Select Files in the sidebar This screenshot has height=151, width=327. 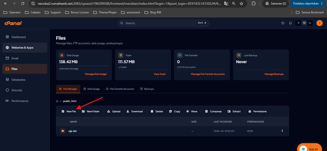(25, 69)
